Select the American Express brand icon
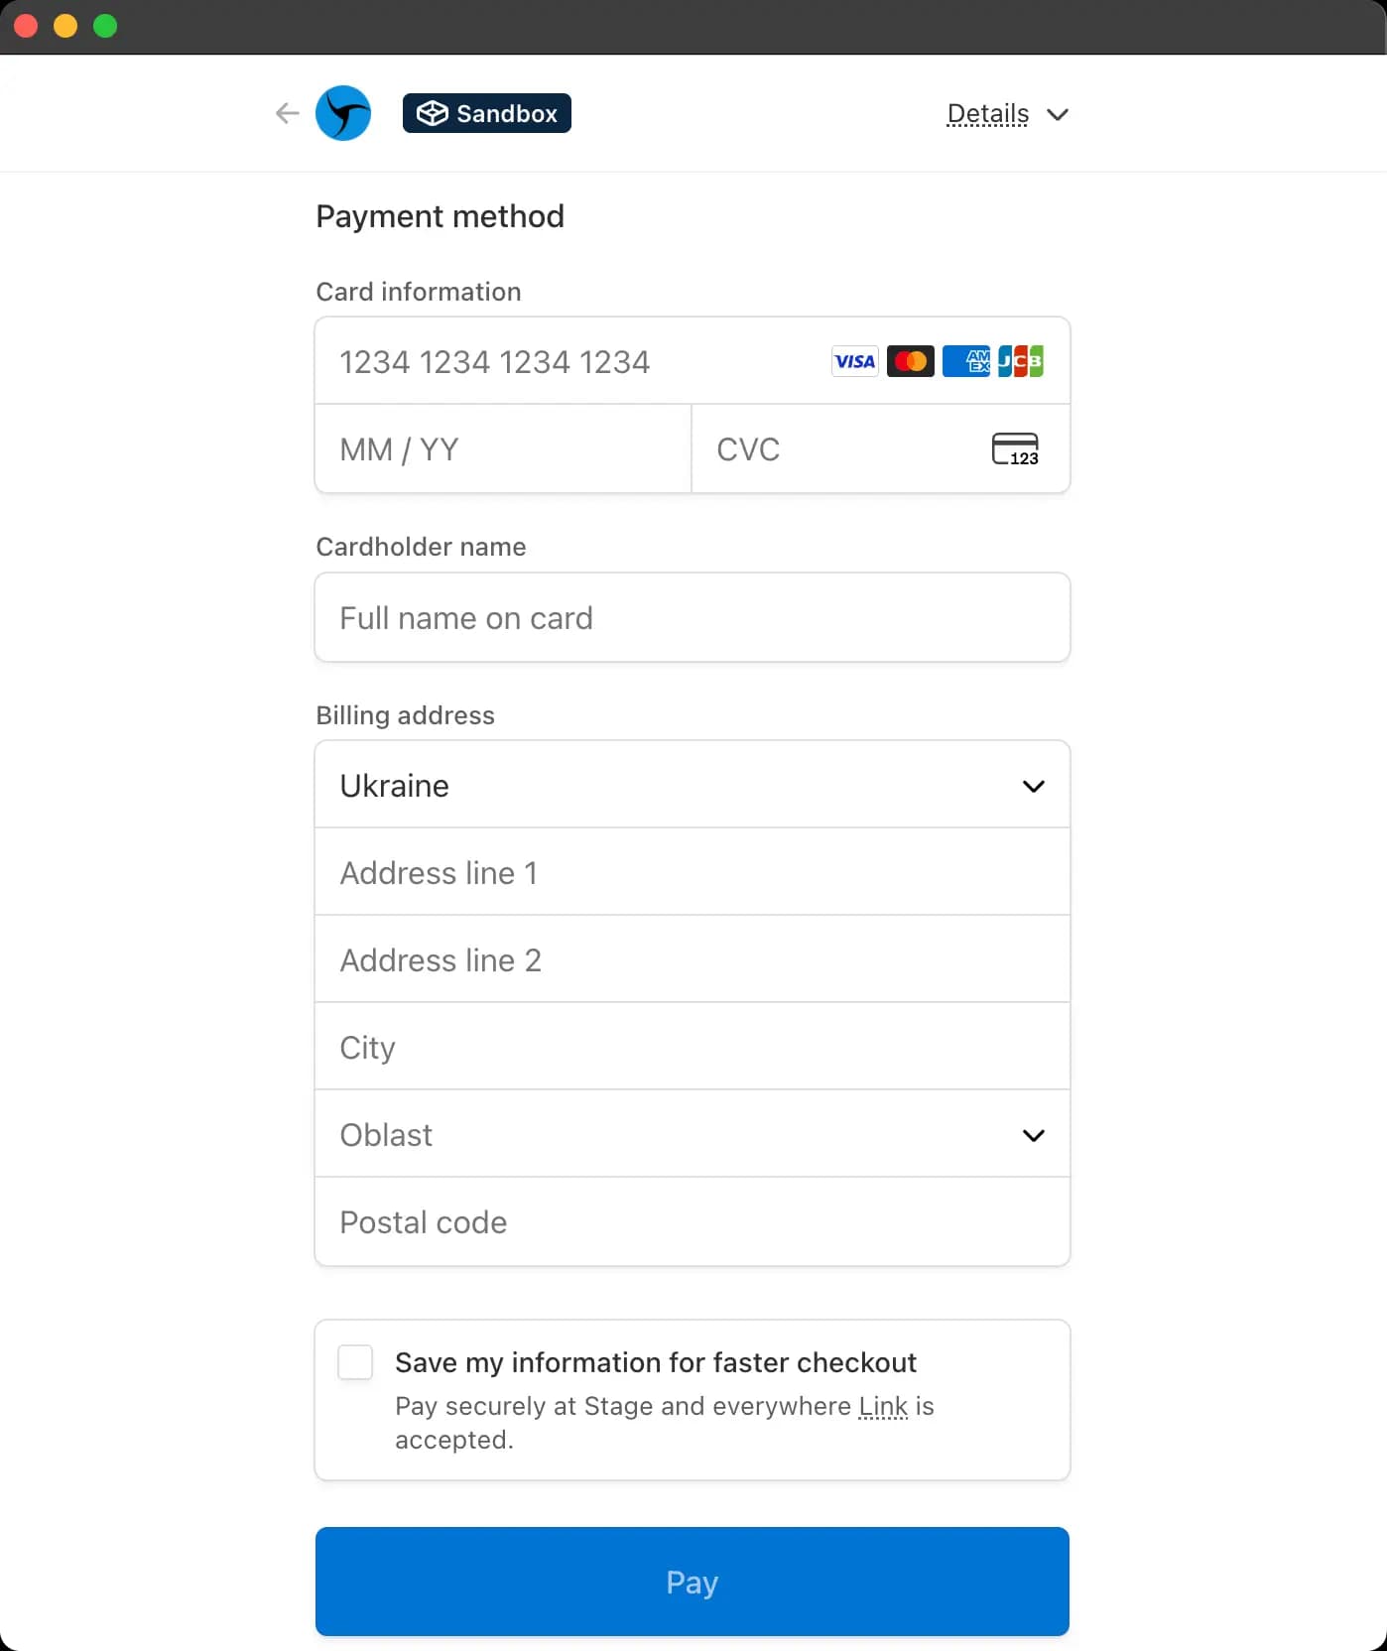1387x1651 pixels. pyautogui.click(x=967, y=360)
